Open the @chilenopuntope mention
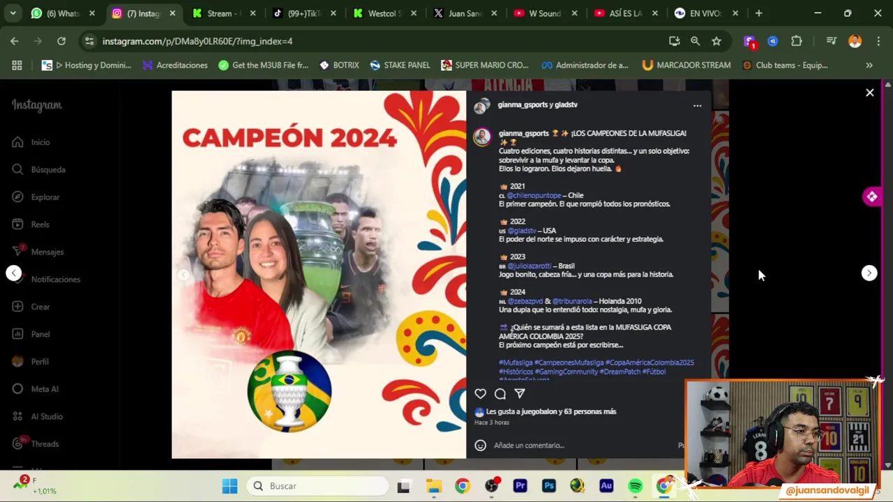Screen dimensions: 893x502 tap(534, 195)
